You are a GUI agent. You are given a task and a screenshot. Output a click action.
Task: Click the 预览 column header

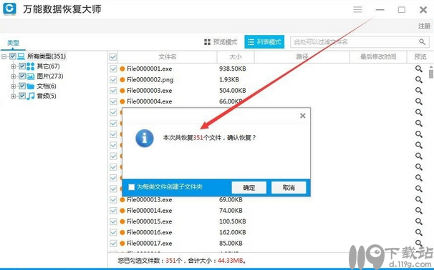tap(420, 57)
